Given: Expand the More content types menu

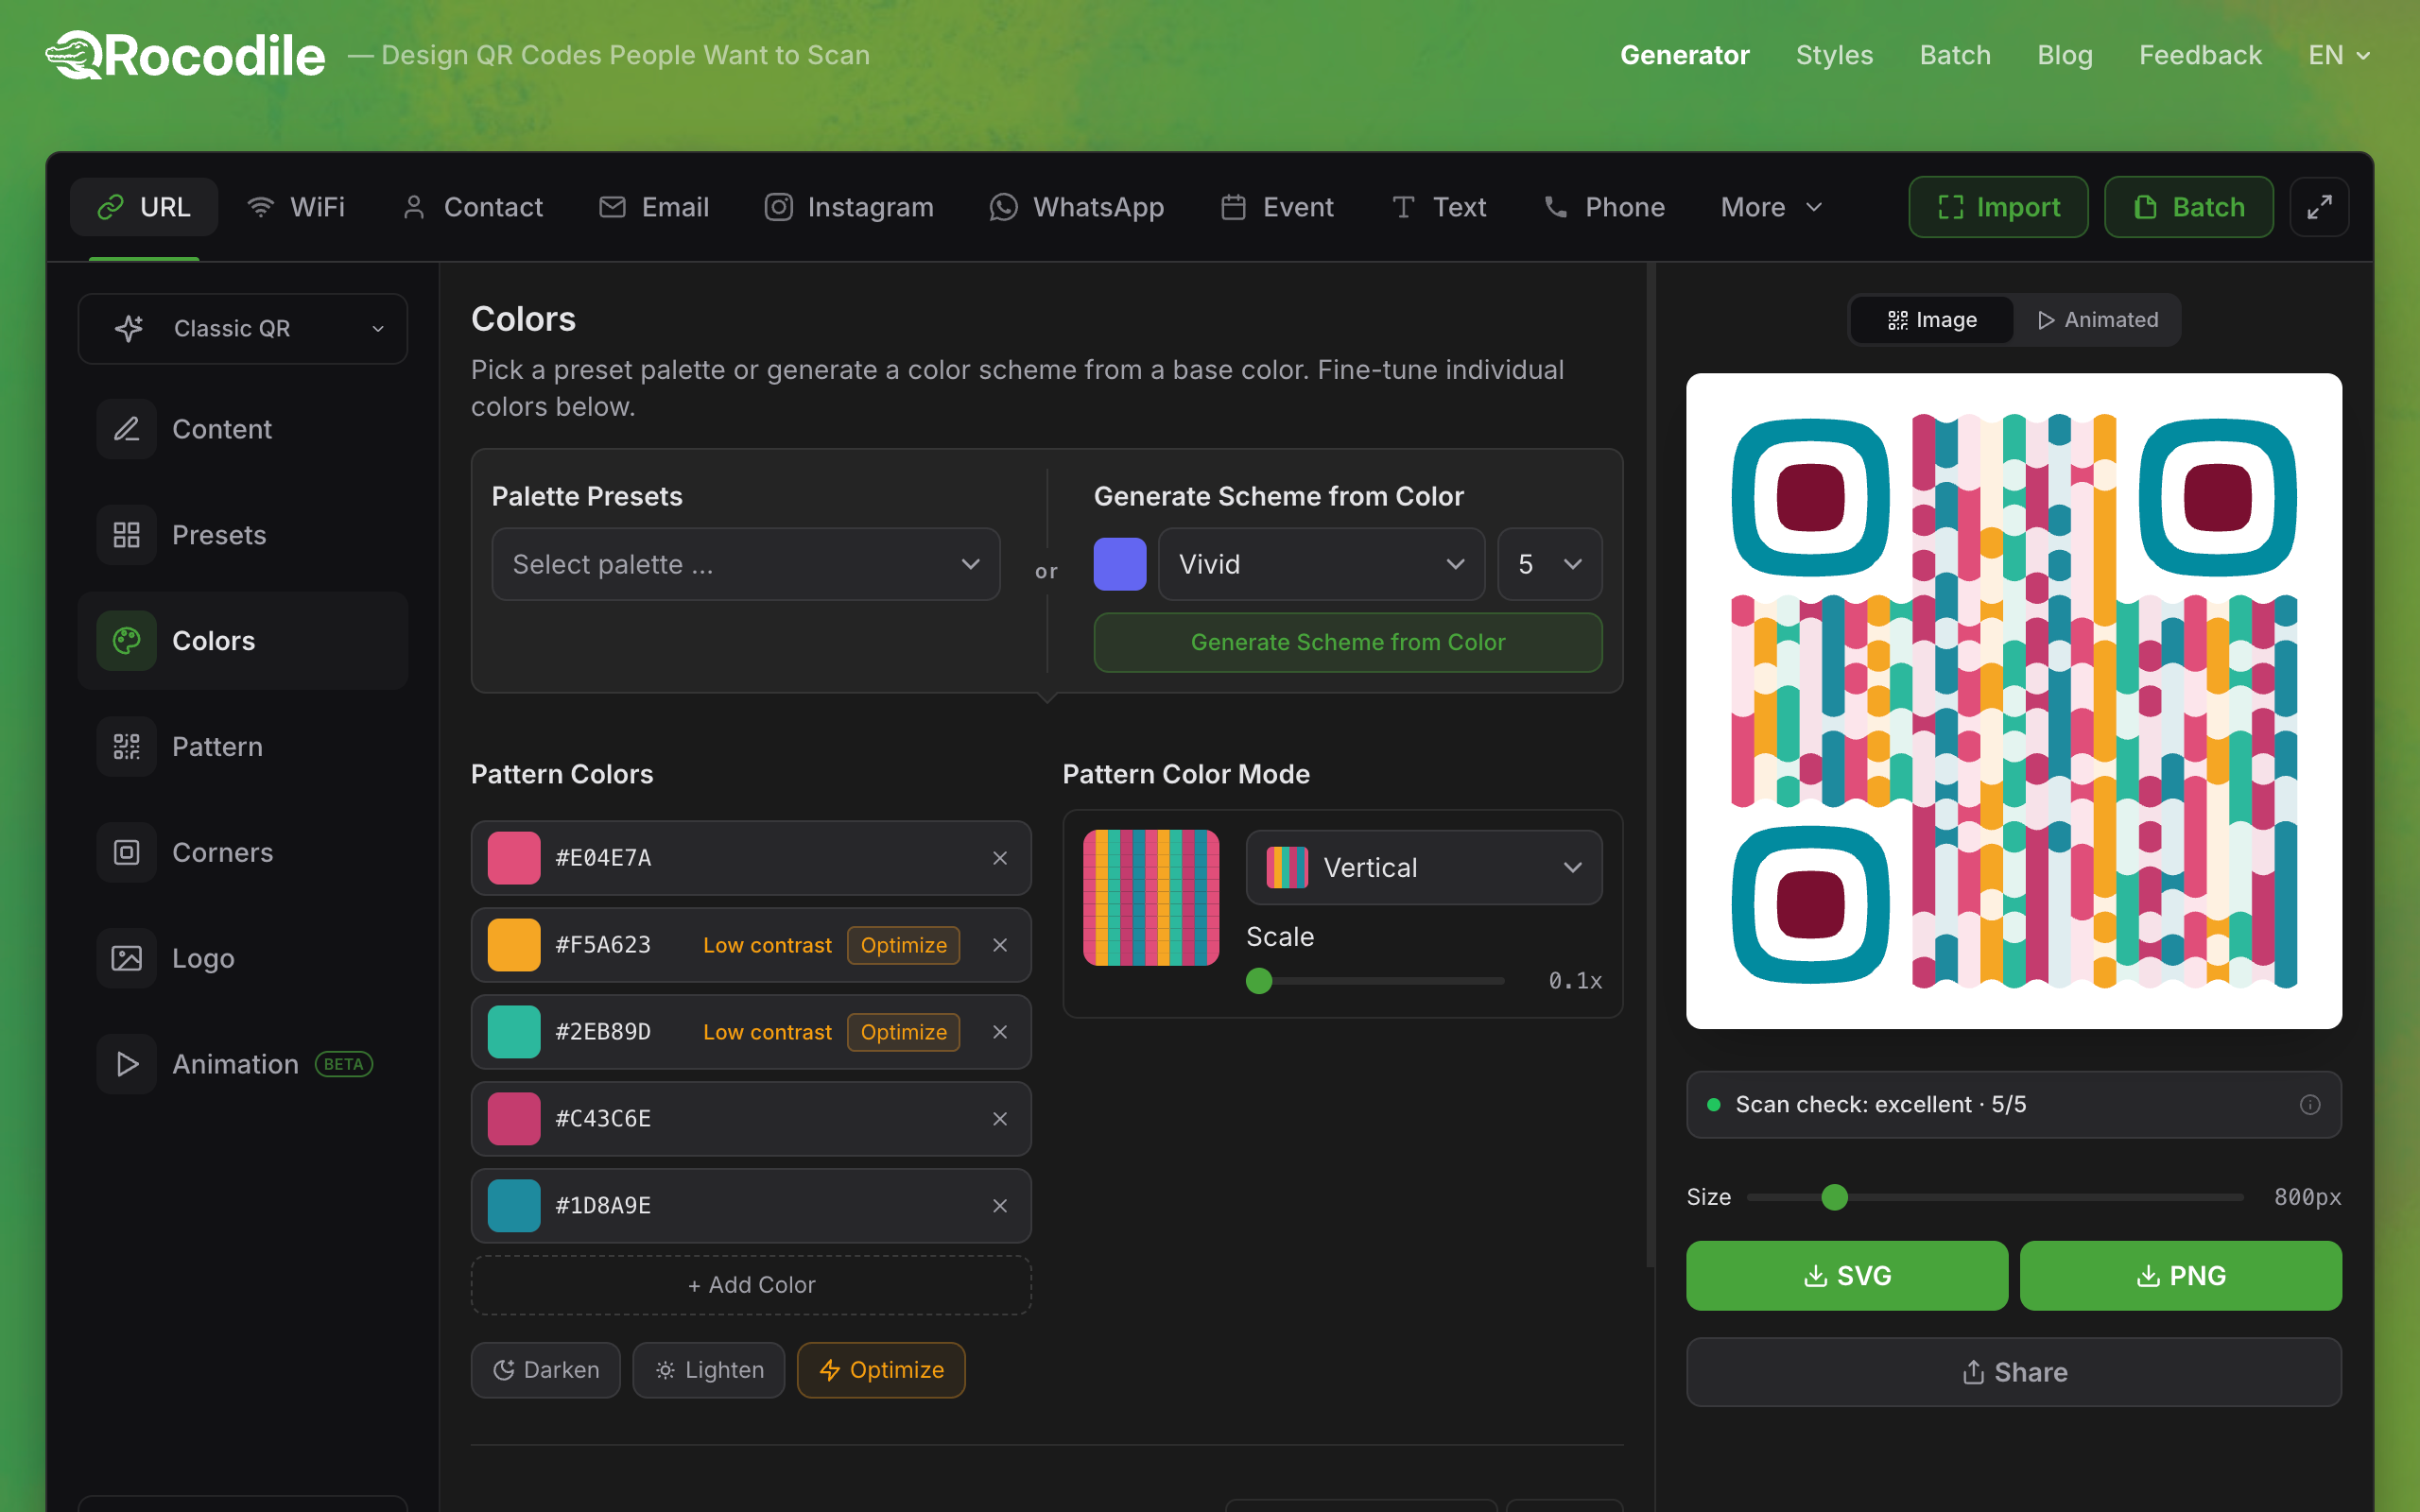Looking at the screenshot, I should [x=1772, y=207].
